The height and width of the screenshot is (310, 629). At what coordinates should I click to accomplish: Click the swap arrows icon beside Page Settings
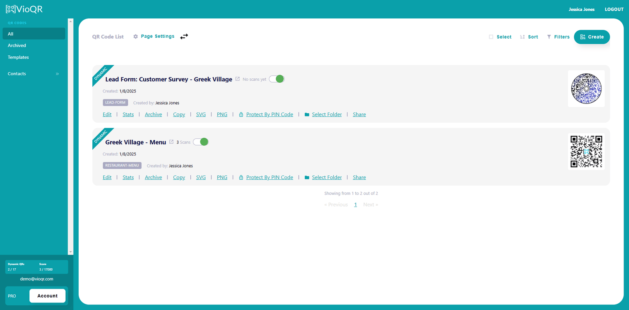click(x=184, y=36)
